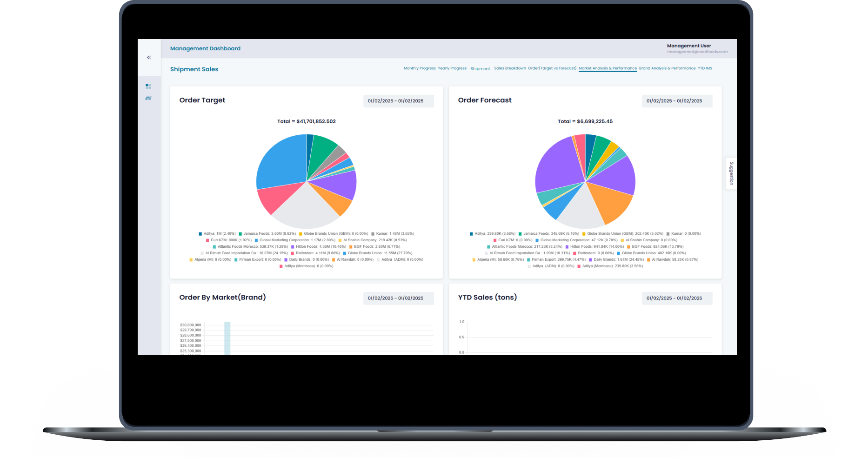
Task: Open Order By Market(Brand) date range picker
Action: click(x=398, y=298)
